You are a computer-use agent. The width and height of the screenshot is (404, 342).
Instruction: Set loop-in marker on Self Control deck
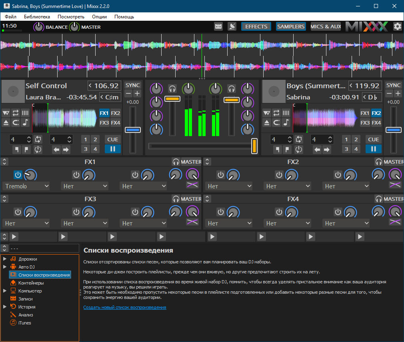point(16,149)
